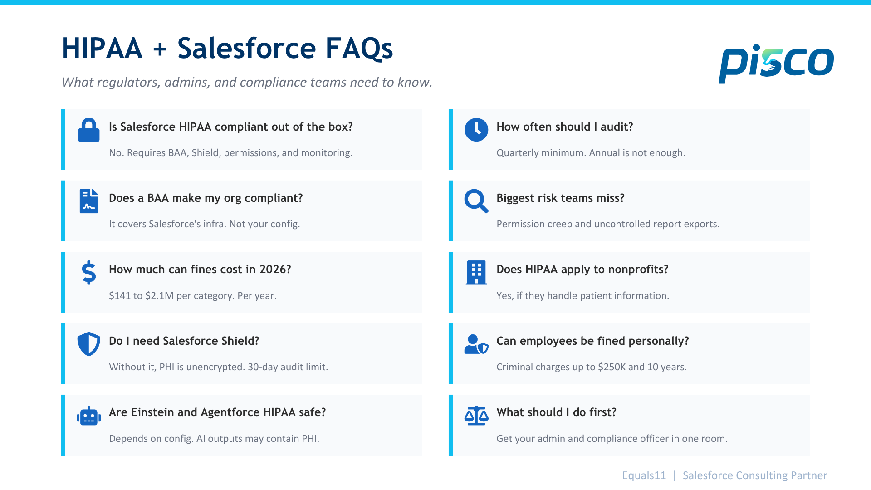Click the robot icon for Einstein and Agentforce
871x490 pixels.
pos(89,416)
